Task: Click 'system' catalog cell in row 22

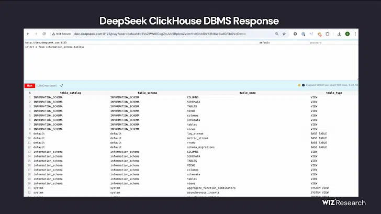Action: click(38, 193)
